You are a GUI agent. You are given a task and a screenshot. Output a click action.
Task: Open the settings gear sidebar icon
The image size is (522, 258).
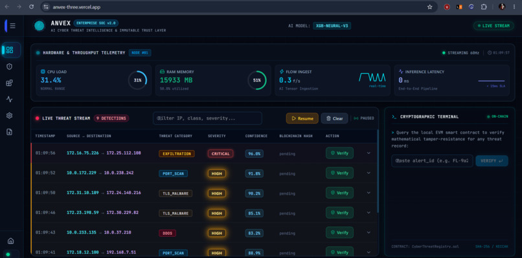[x=10, y=115]
